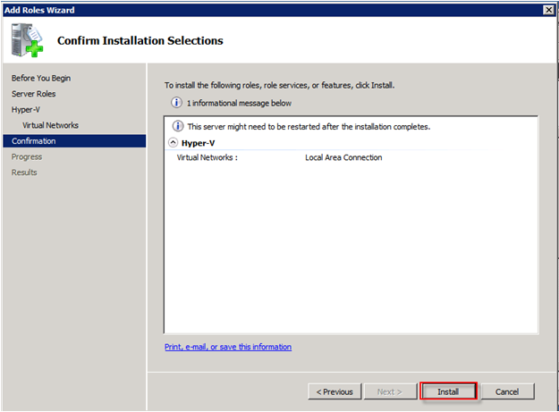
Task: Select the Local Area Connection value
Action: (343, 157)
